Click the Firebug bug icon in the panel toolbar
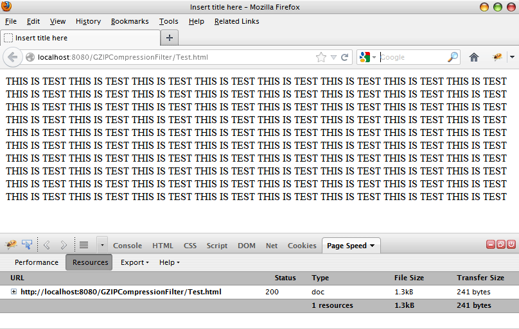This screenshot has width=519, height=329. point(11,245)
